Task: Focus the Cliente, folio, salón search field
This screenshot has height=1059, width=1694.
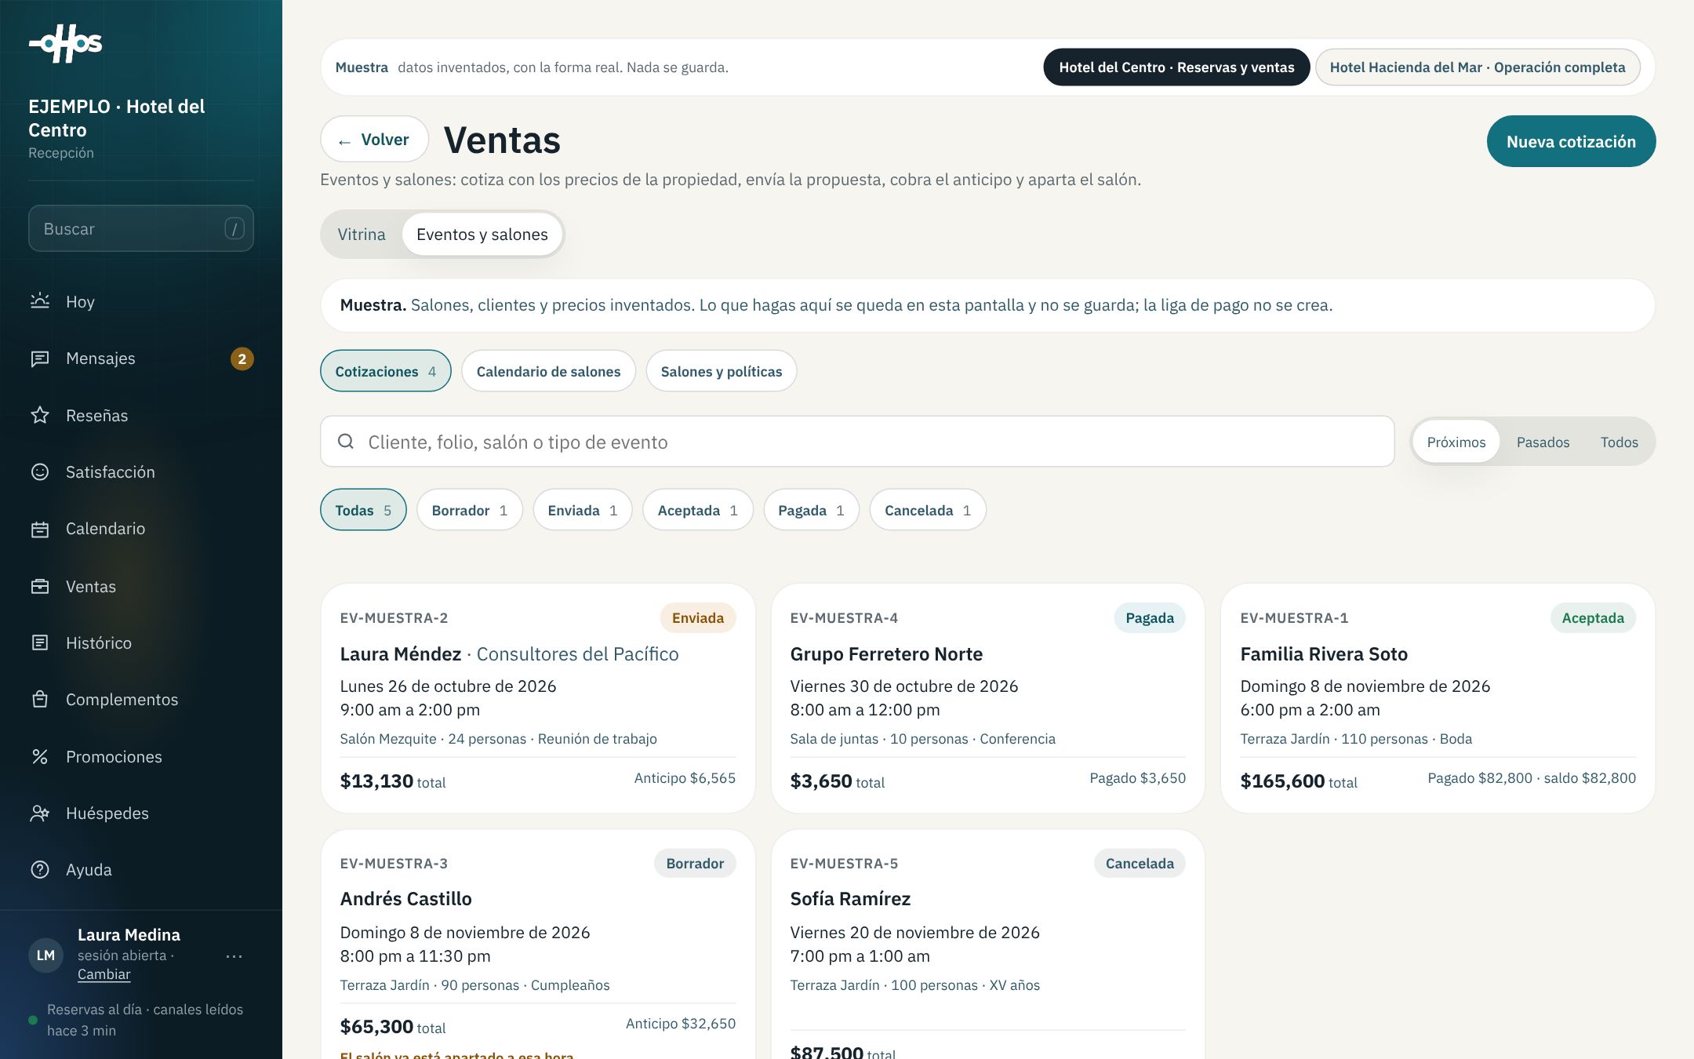Action: [x=857, y=442]
